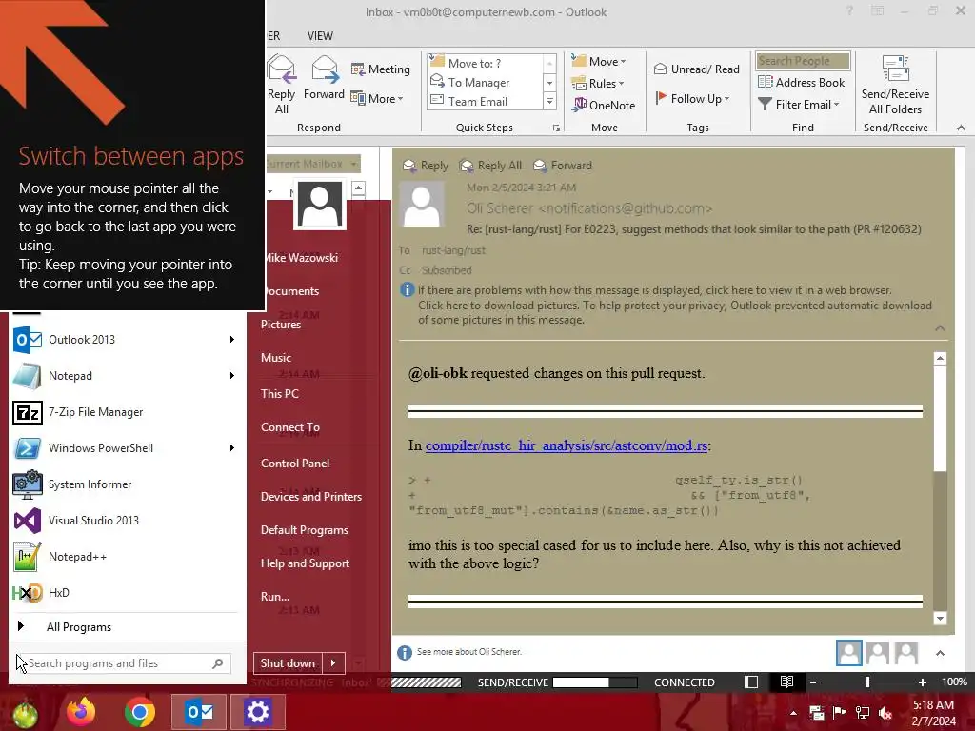This screenshot has height=731, width=975.
Task: Click the zoom in plus button
Action: click(923, 682)
